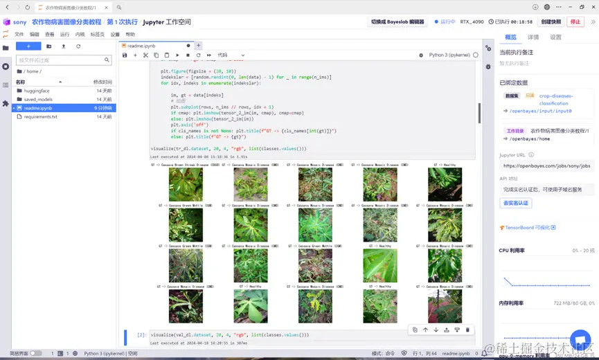Select the requirements.txt file
This screenshot has width=599, height=360.
click(x=64, y=116)
